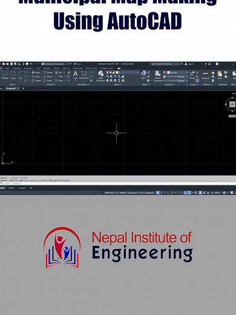Click the Erase tool icon in Modify panel
The image size is (236, 315).
click(x=68, y=72)
